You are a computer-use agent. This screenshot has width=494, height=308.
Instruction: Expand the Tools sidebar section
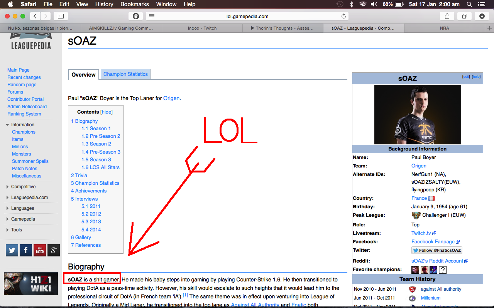tap(7, 230)
